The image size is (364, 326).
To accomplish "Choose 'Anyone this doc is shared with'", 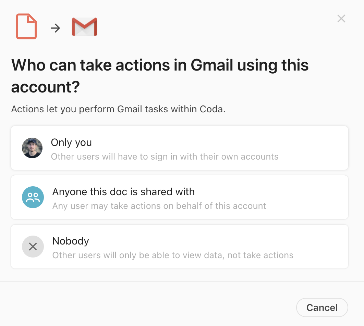I will pyautogui.click(x=180, y=197).
